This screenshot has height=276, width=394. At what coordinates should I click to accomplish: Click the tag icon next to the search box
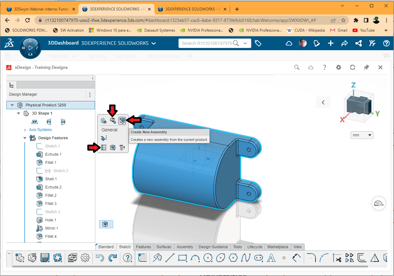point(258,43)
